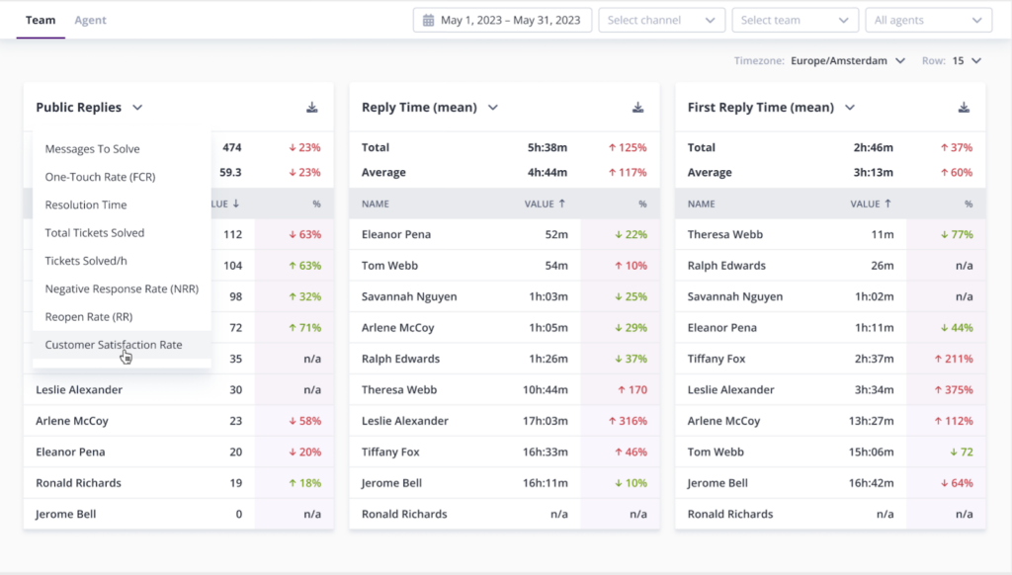Viewport: 1012px width, 575px height.
Task: Click Theresa Webb in Reply Time table
Action: (399, 389)
